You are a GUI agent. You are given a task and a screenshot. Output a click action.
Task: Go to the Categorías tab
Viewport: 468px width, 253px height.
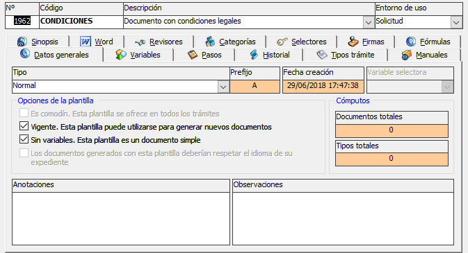click(229, 42)
